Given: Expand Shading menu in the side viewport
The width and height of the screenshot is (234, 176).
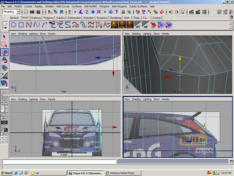Looking at the screenshot, I should point(136,99).
